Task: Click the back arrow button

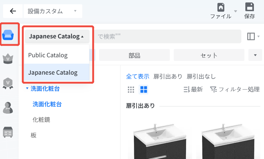Action: 13,11
